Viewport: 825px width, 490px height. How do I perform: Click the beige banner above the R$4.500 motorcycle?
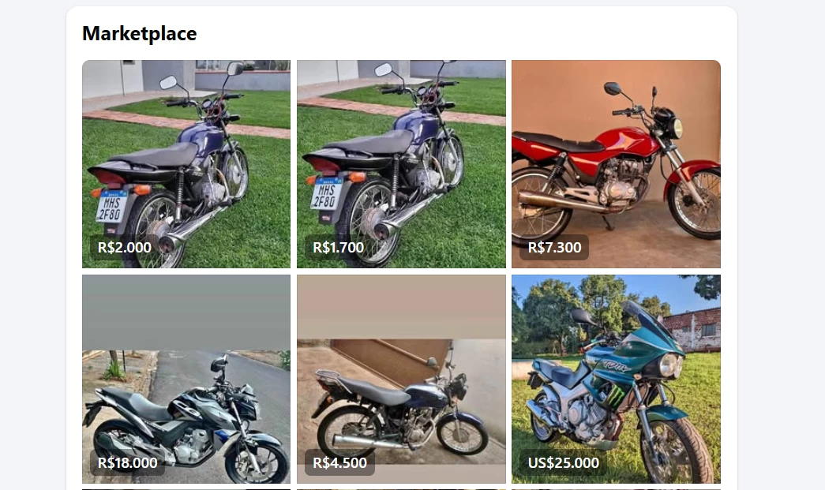click(x=401, y=307)
